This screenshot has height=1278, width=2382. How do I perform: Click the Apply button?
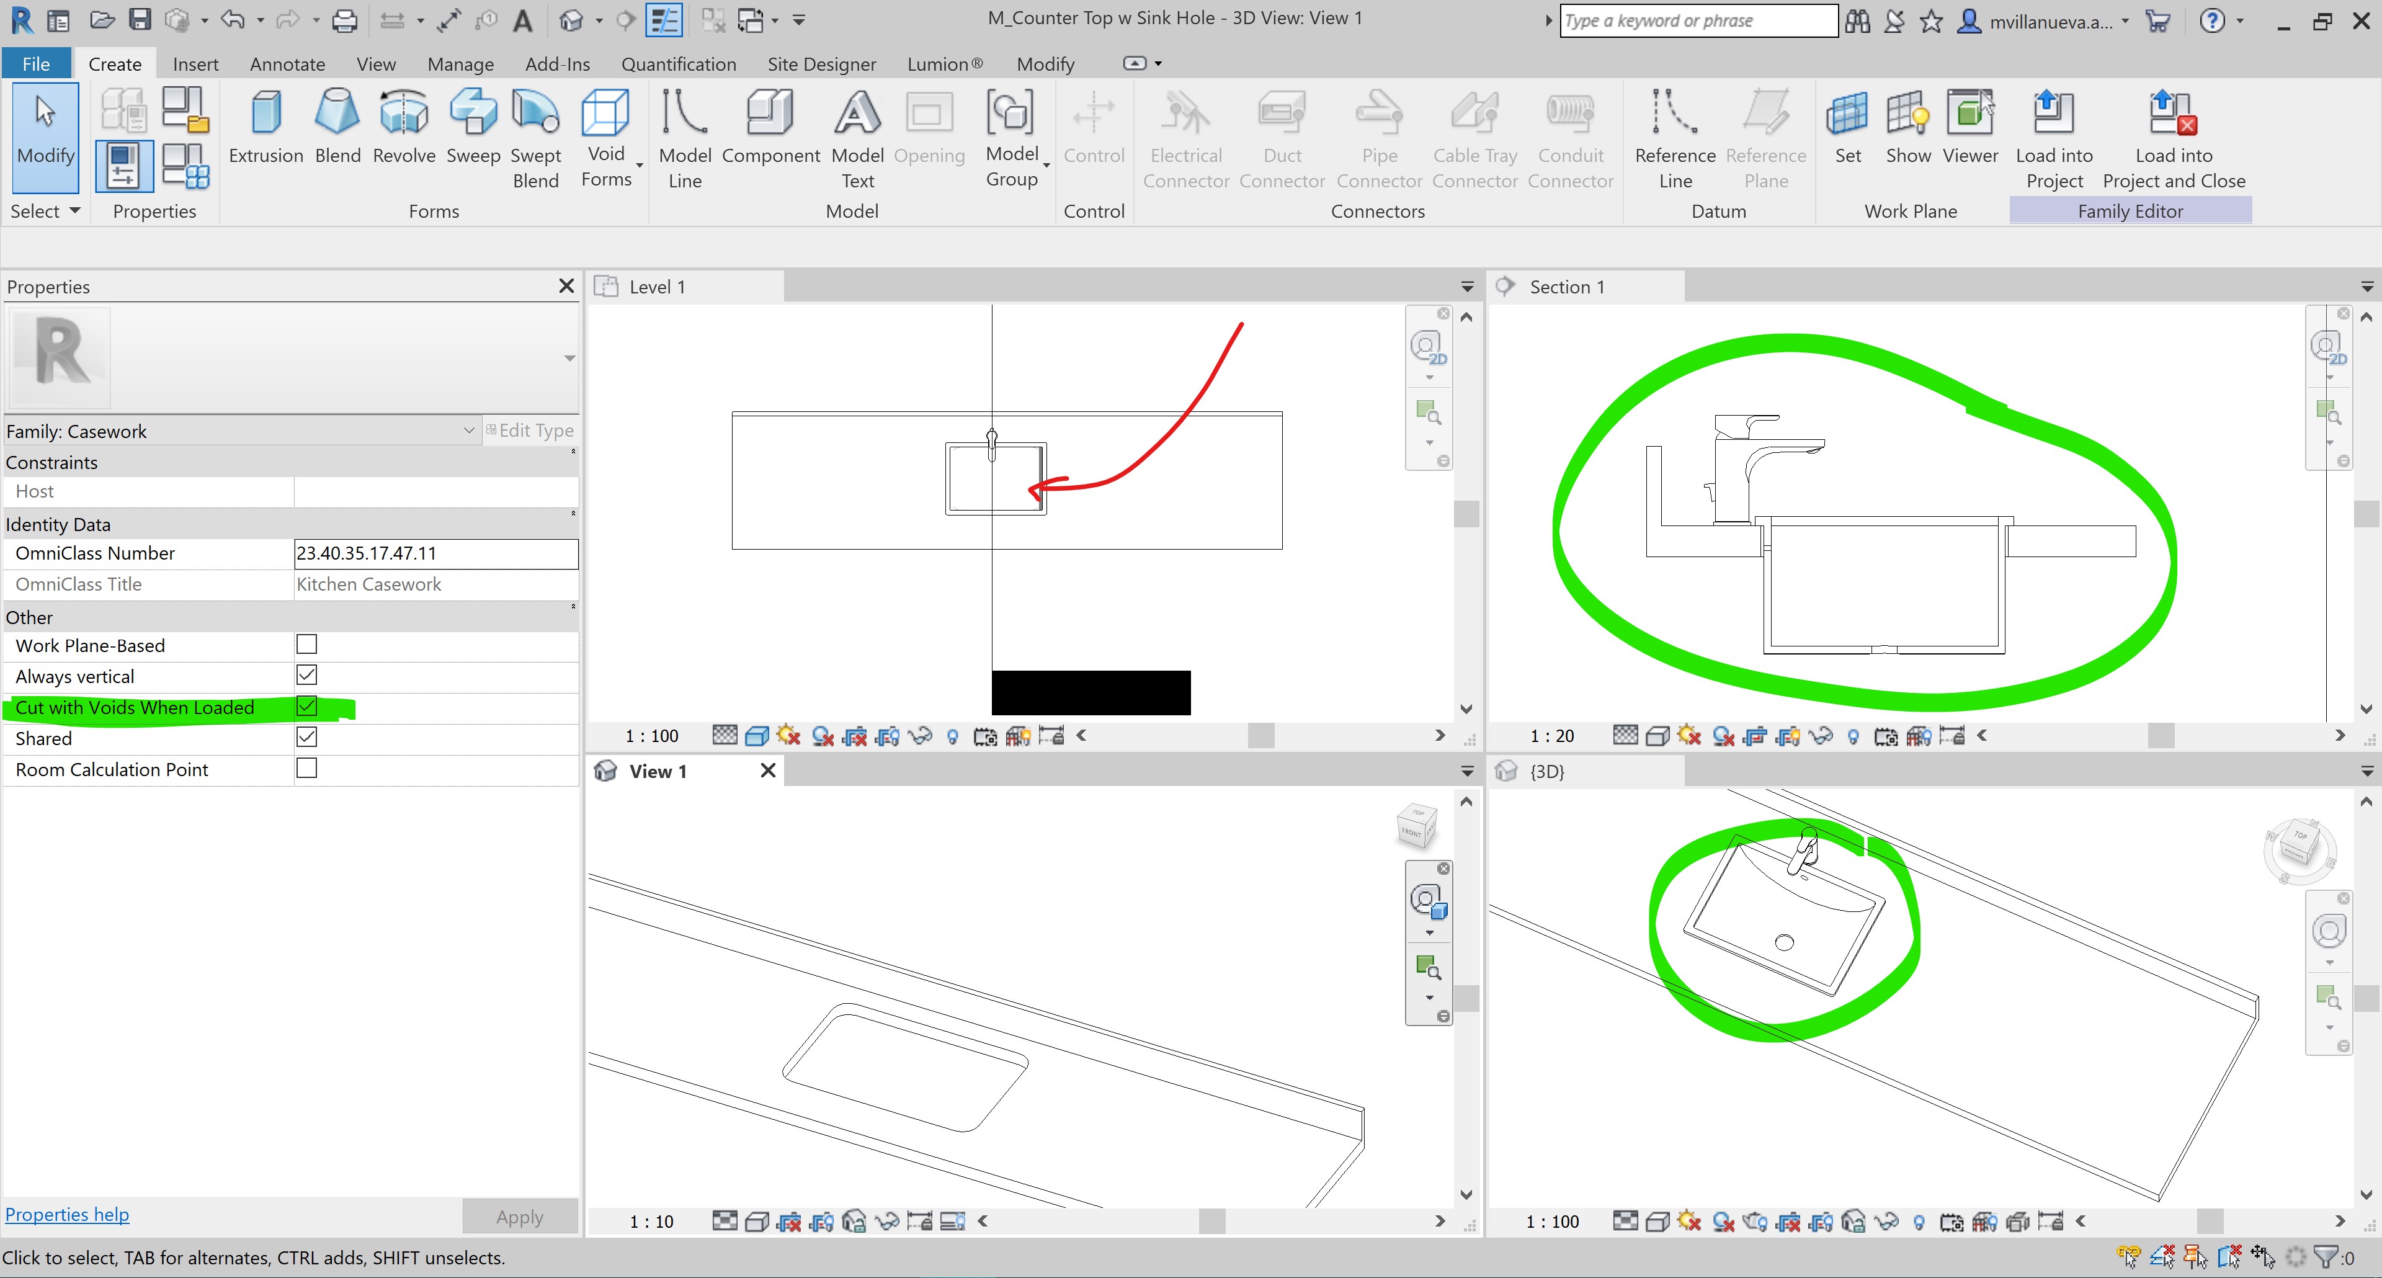pos(519,1216)
